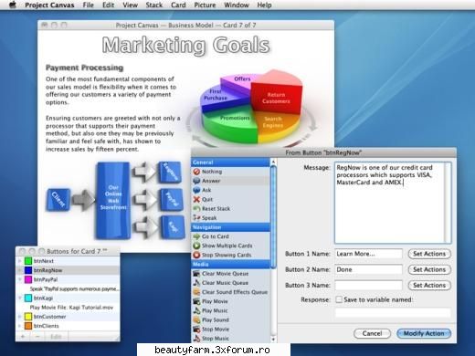Click the red X Quit icon
This screenshot has height=356, width=475.
(196, 200)
